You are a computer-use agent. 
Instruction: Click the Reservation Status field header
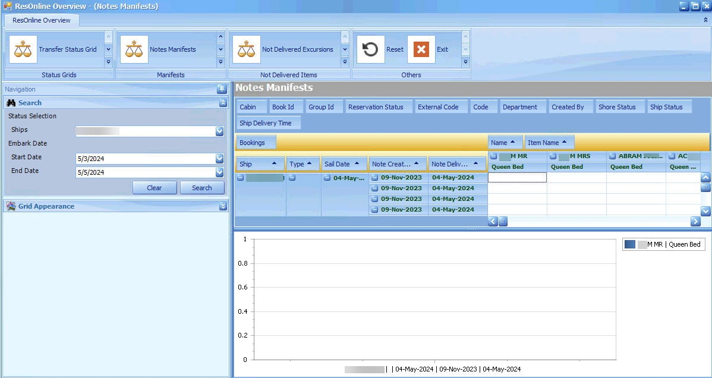[x=379, y=107]
